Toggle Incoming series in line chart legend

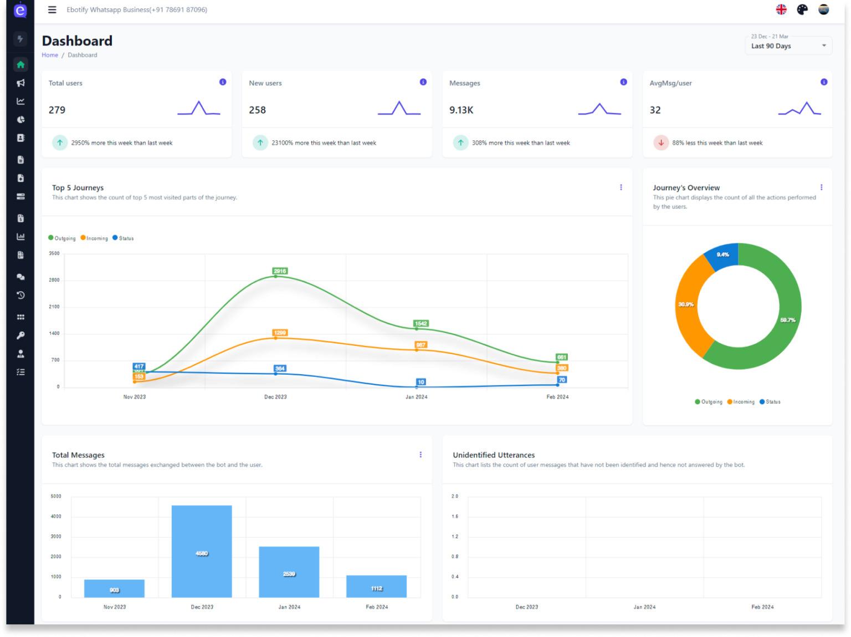coord(94,238)
